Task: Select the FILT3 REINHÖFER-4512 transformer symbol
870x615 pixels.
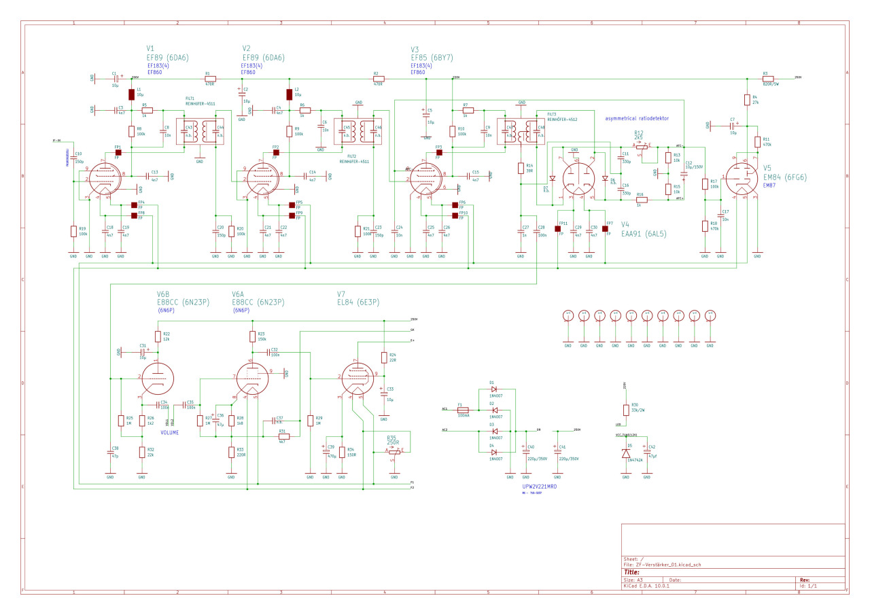Action: [x=521, y=133]
